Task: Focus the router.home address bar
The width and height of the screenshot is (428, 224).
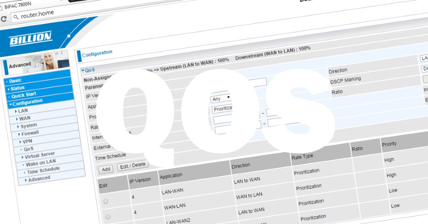Action: [37, 14]
